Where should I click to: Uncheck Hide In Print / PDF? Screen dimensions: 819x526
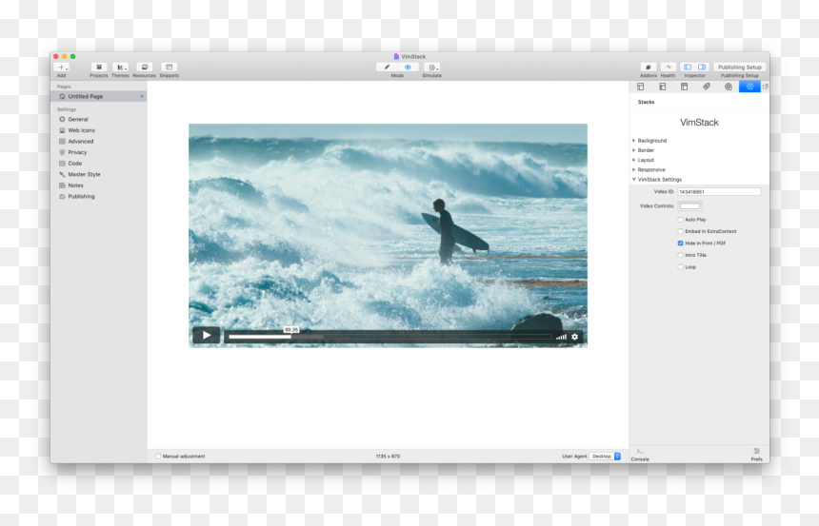681,244
